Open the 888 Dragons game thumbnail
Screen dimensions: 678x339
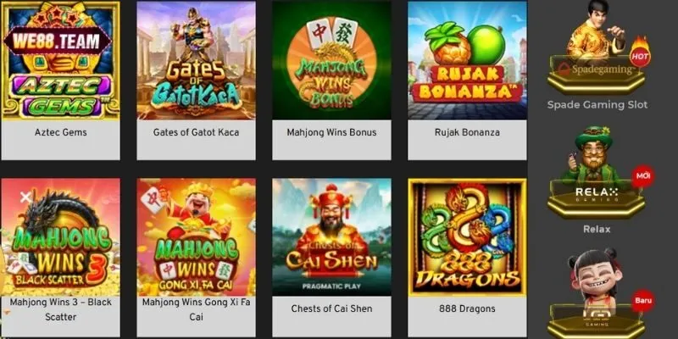468,237
